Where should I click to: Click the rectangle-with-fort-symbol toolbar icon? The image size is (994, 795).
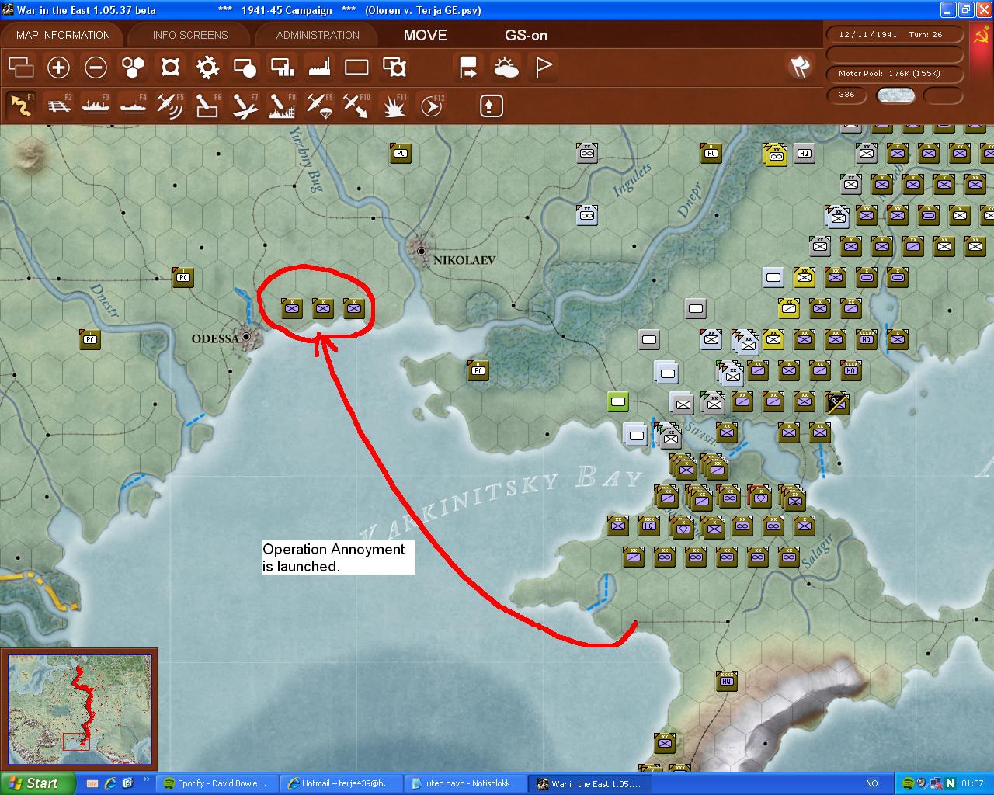click(x=394, y=68)
